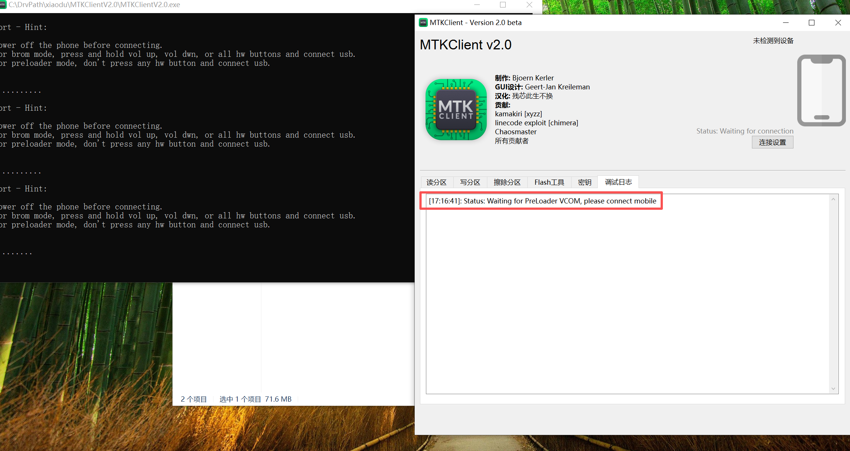Image resolution: width=850 pixels, height=451 pixels.
Task: Minimize the MTKClientV2.0.exe console window
Action: click(477, 4)
